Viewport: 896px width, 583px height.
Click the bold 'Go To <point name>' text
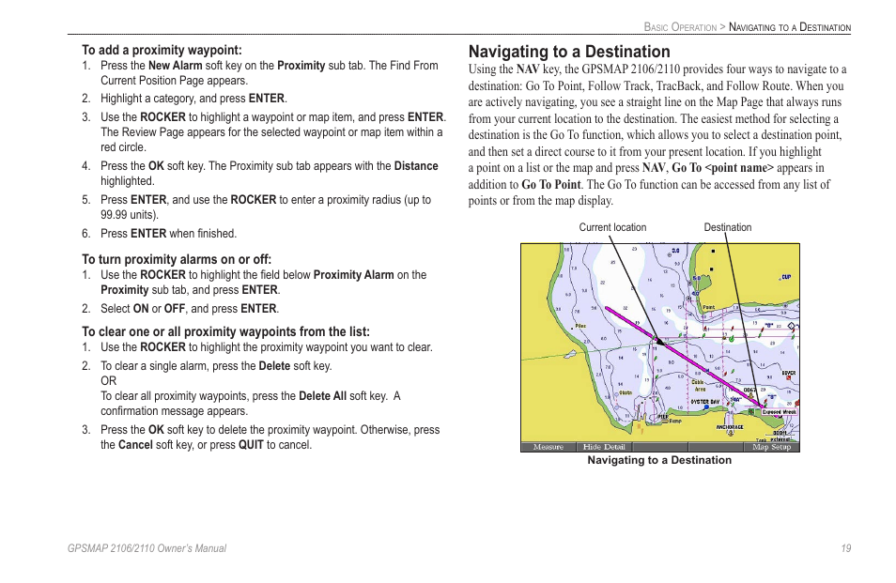722,168
